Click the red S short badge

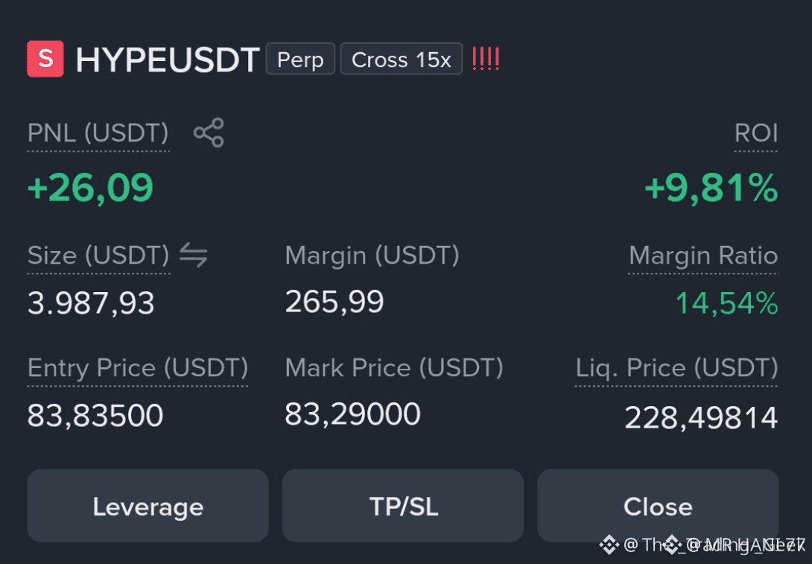pyautogui.click(x=45, y=59)
